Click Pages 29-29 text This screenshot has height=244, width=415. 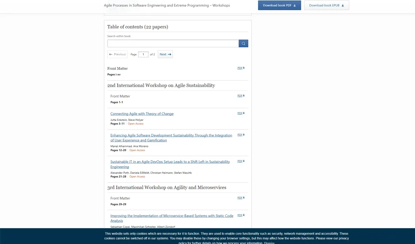pyautogui.click(x=118, y=204)
